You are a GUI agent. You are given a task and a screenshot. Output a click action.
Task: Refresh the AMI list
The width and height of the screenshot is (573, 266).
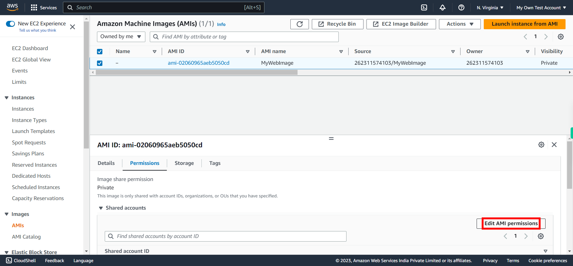(x=300, y=24)
